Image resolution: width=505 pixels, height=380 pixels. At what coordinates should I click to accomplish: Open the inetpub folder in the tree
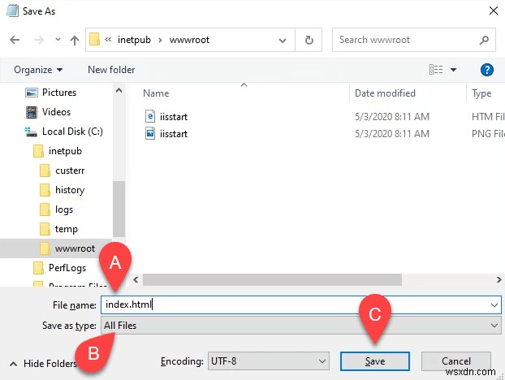pos(65,151)
